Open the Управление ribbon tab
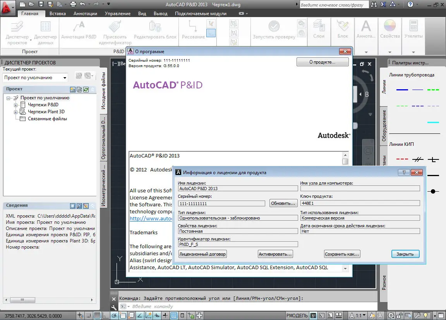Viewport: 446px width, 320px height. pos(117,14)
